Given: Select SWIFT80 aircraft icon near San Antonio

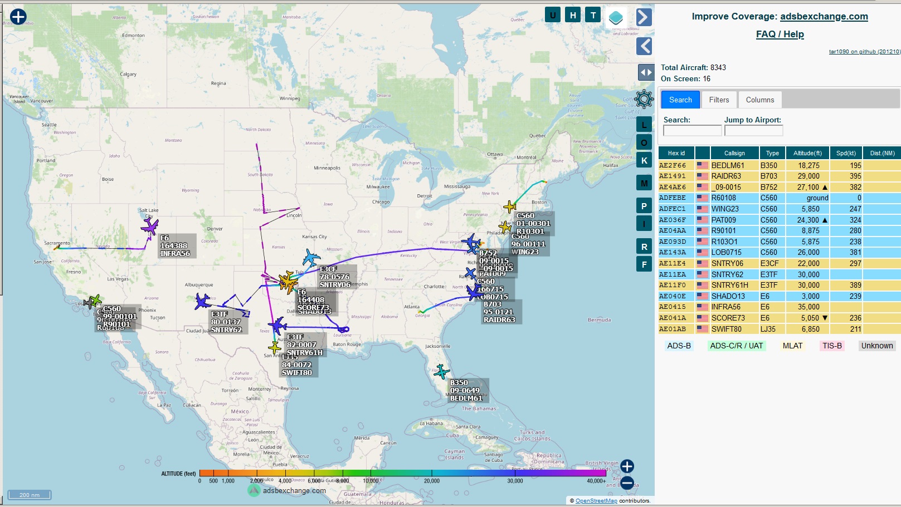Looking at the screenshot, I should point(274,348).
